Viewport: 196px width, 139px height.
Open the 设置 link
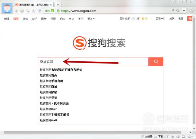pos(181,19)
